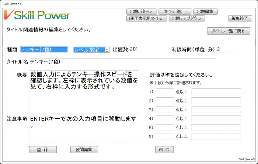
Task: Return via タイトル一覧に戻る button
Action: 229,31
